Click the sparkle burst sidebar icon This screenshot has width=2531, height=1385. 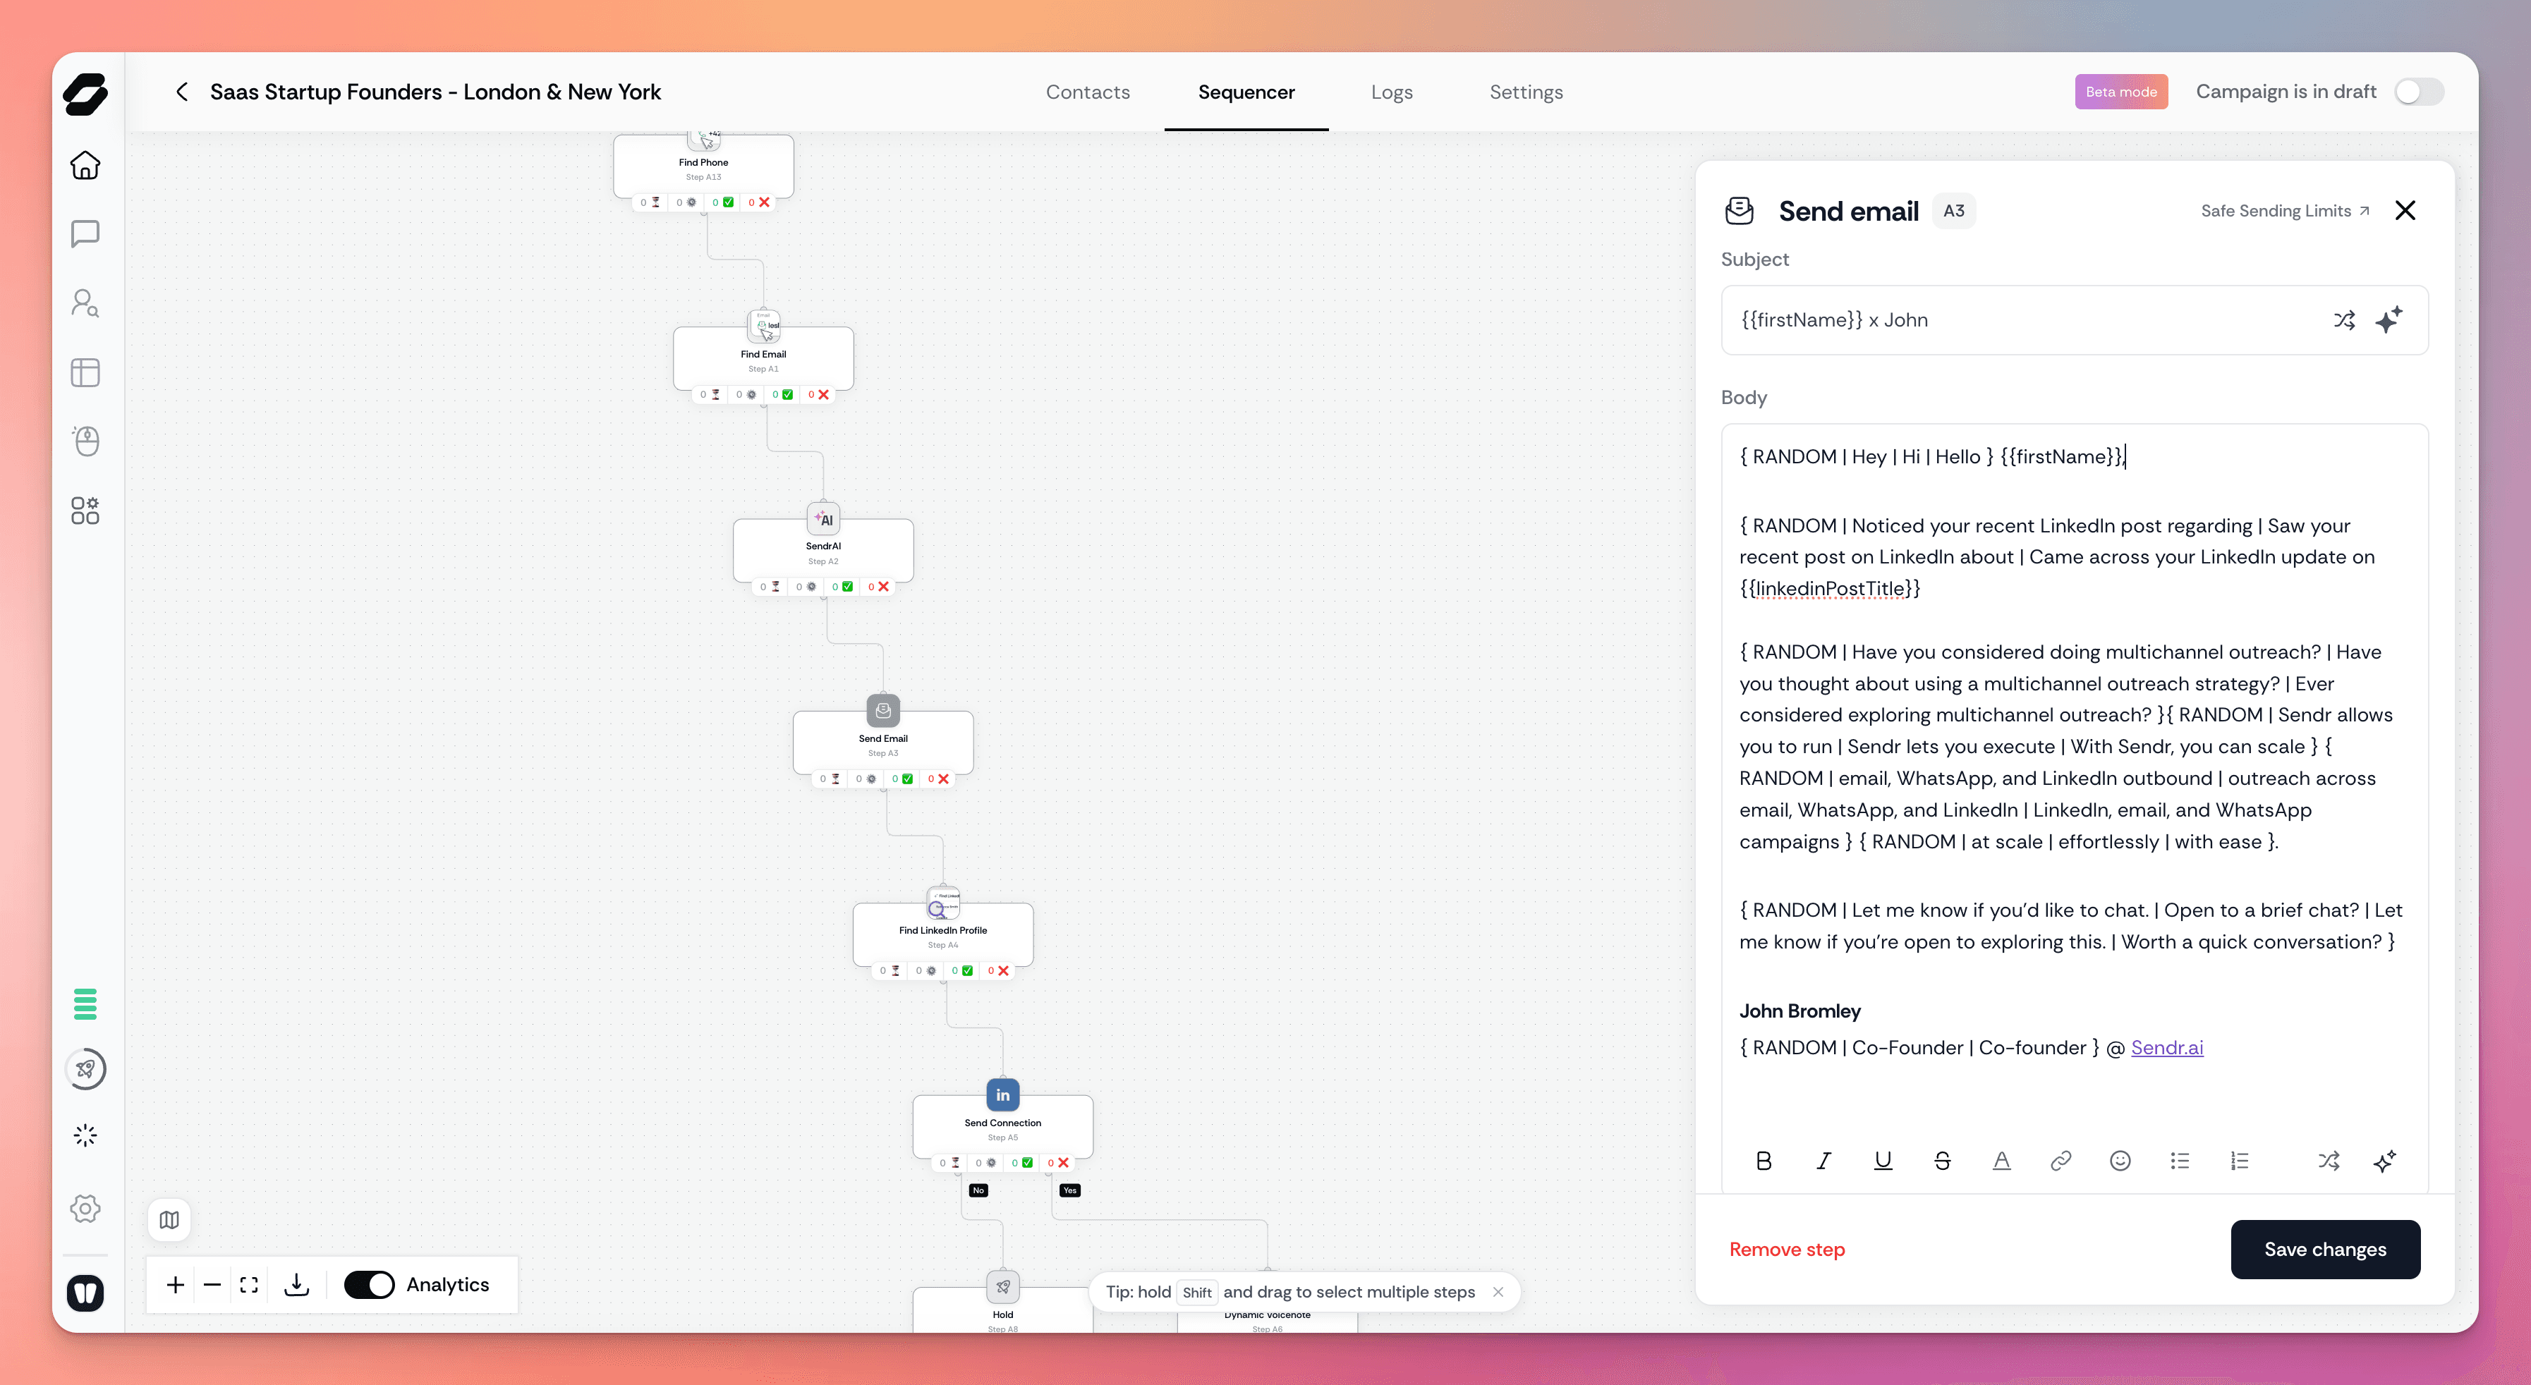[85, 1135]
